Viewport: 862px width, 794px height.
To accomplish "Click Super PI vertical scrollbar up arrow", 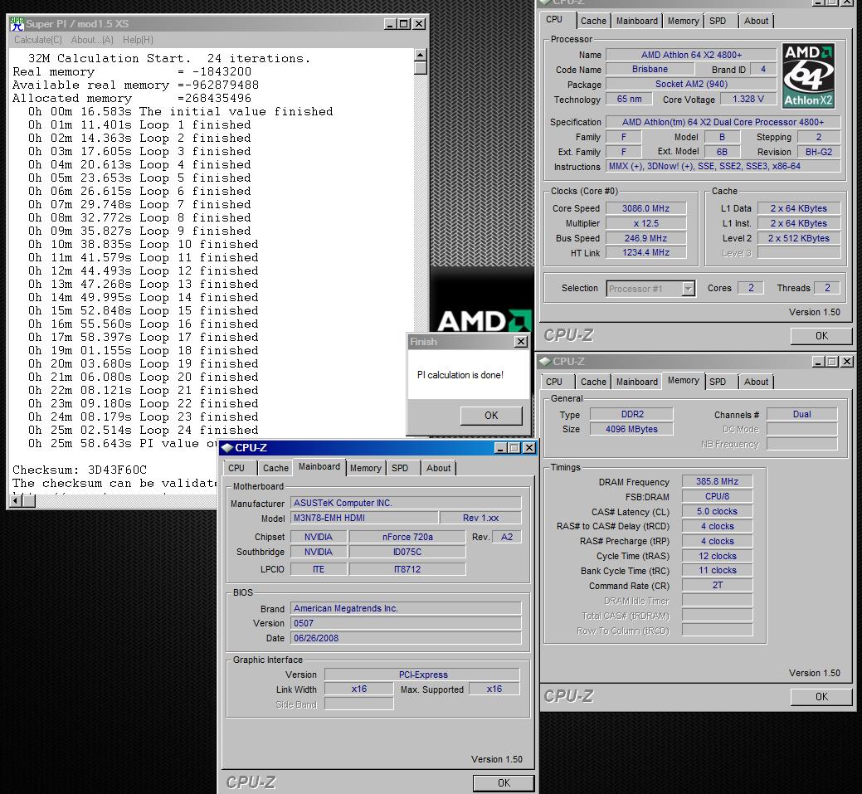I will coord(421,55).
